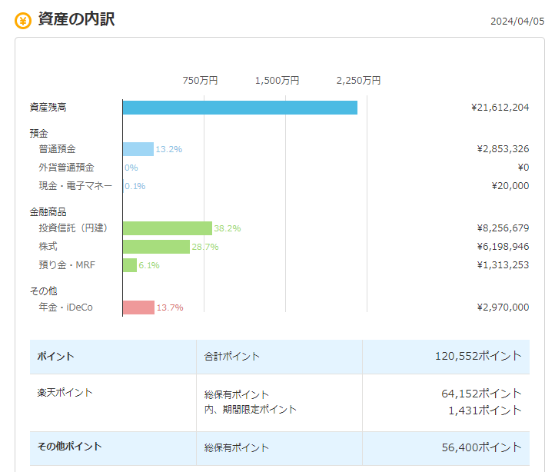The width and height of the screenshot is (555, 472).
Task: Click the ¥21,612,204 total balance amount
Action: tap(500, 108)
